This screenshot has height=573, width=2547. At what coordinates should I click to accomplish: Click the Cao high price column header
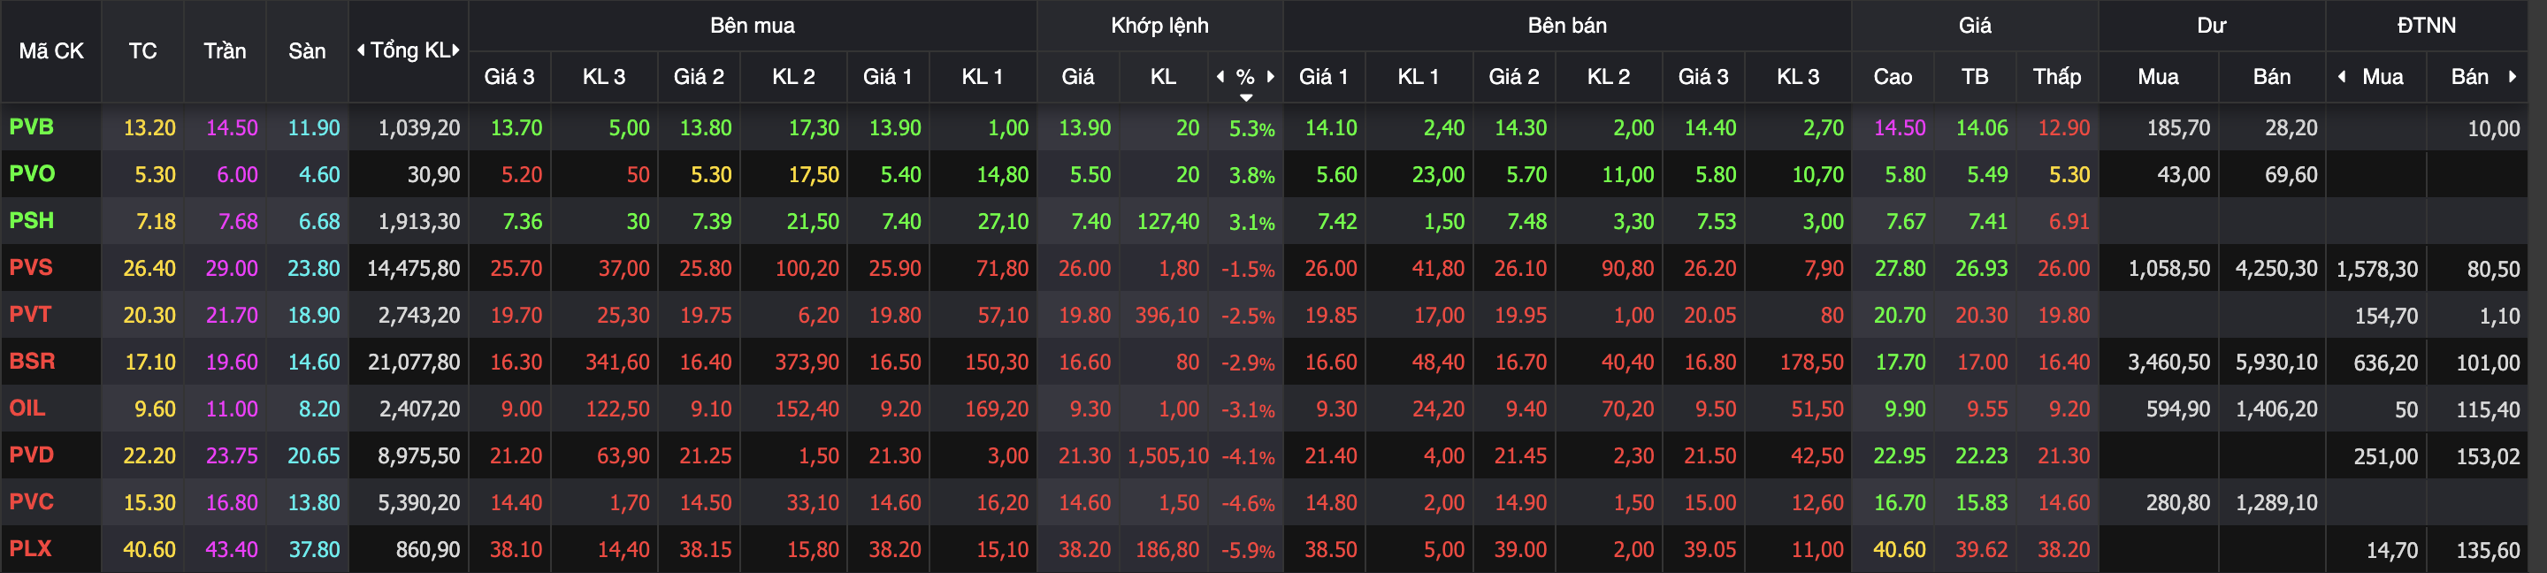[1893, 76]
